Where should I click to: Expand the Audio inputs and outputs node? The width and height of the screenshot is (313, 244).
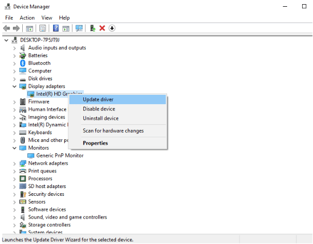tap(14, 48)
